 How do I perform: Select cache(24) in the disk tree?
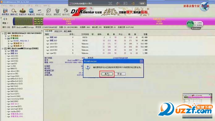15,111
